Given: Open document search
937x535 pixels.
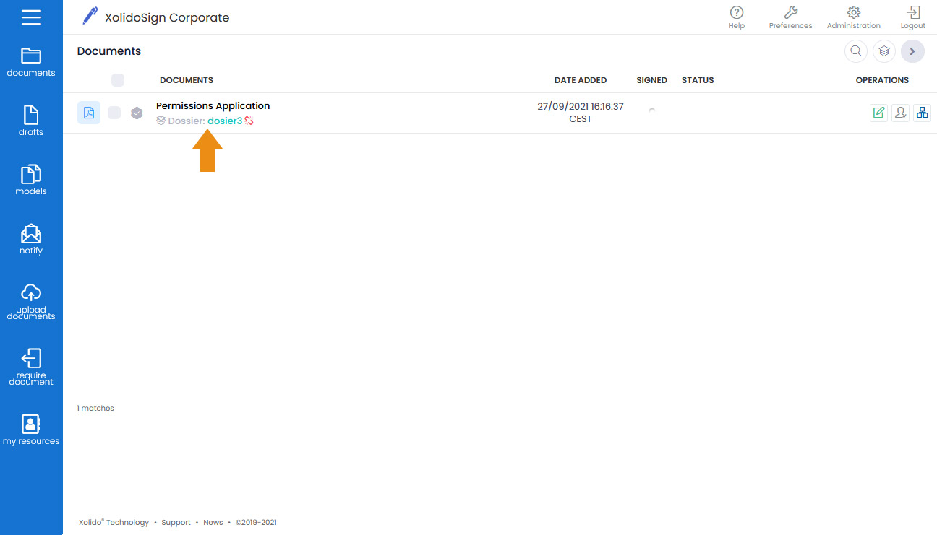Looking at the screenshot, I should 856,51.
